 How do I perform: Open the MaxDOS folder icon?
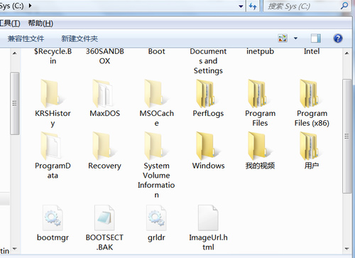tap(104, 94)
